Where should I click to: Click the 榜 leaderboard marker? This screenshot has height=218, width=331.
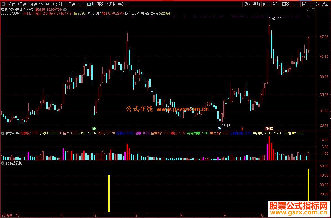click(x=271, y=128)
